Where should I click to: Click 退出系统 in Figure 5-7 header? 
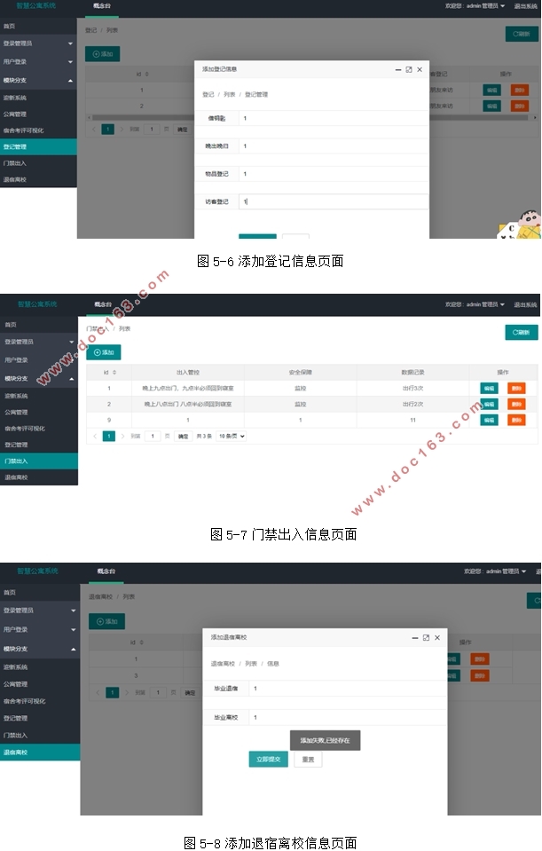[x=525, y=304]
